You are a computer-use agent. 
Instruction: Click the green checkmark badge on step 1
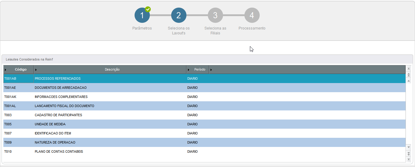[148, 9]
